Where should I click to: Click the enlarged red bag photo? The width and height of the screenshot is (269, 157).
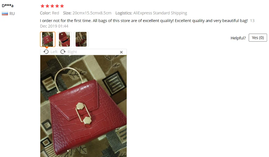pos(83,106)
